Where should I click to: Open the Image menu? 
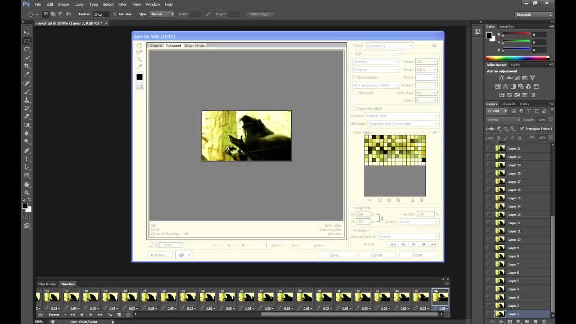[x=63, y=4]
